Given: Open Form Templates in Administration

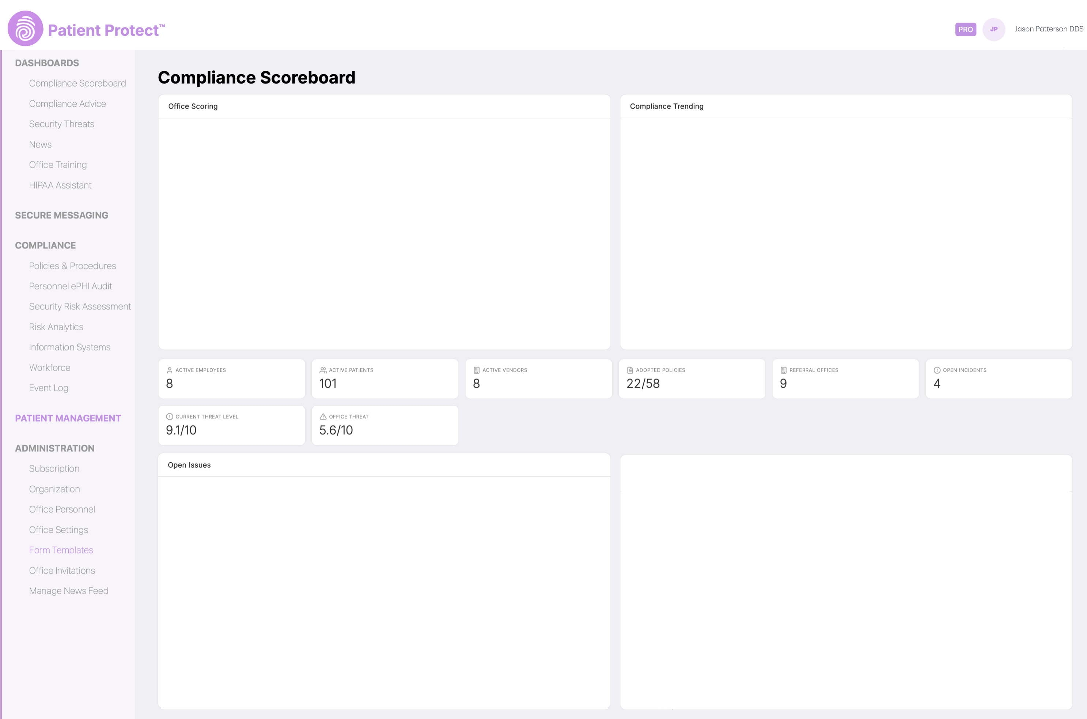Looking at the screenshot, I should (61, 550).
